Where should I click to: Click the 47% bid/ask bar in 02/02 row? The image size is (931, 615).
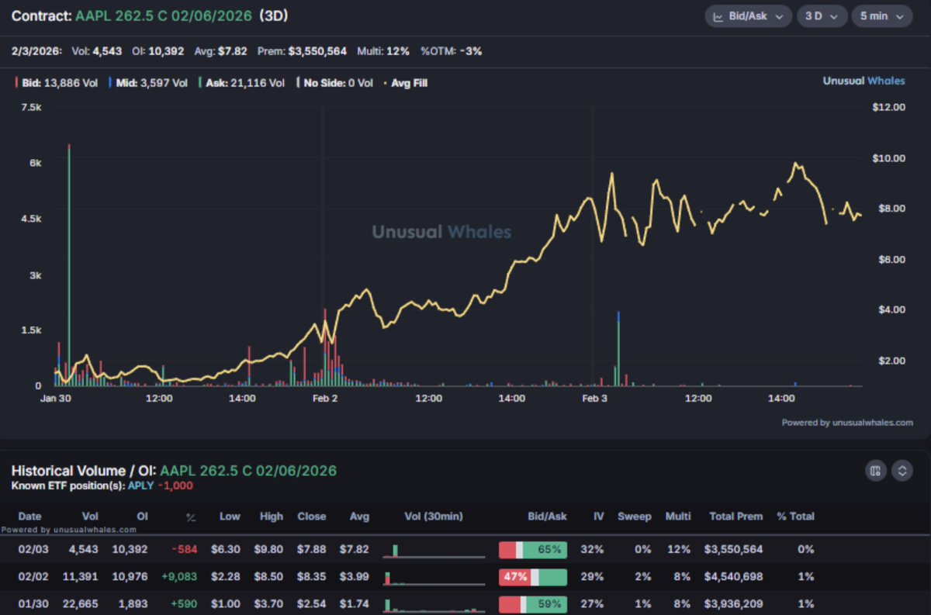[x=533, y=577]
